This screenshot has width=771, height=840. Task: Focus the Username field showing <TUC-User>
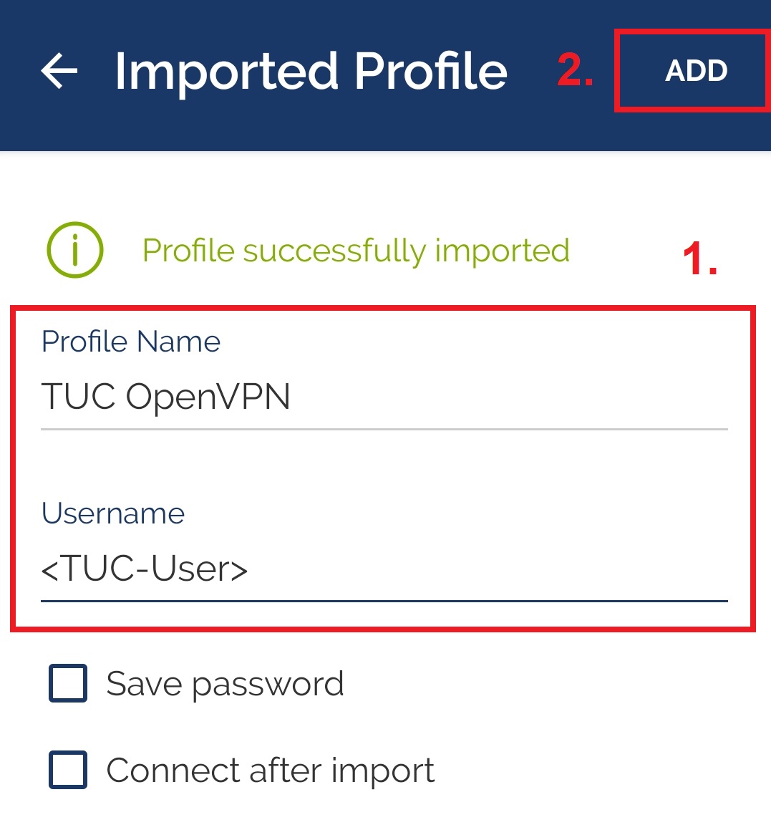[384, 569]
